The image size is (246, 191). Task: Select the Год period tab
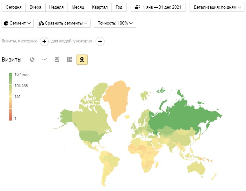[119, 7]
